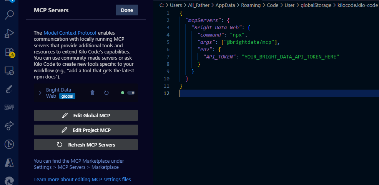Restart the Bright Data Web server
Viewport: 379px width, 185px height.
(x=106, y=93)
